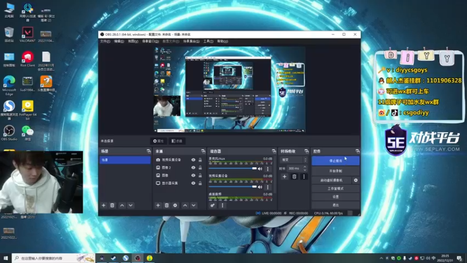Remove the selected scene with the trash icon
Viewport: 467px width, 263px height.
pyautogui.click(x=112, y=205)
